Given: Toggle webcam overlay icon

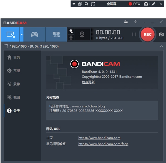Looking at the screenshot, I should click(x=82, y=34).
